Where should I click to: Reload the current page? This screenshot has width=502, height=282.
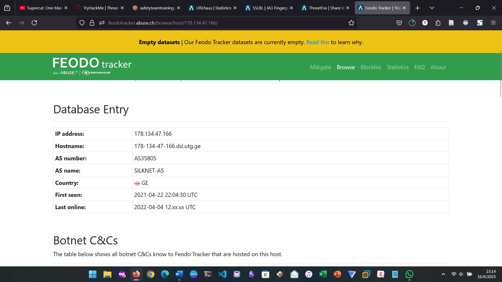[x=34, y=23]
